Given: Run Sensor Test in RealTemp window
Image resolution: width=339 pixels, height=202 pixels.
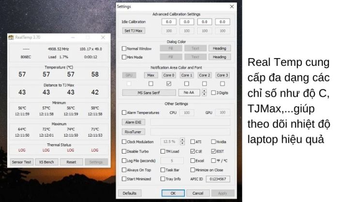Looking at the screenshot, I should pos(22,162).
